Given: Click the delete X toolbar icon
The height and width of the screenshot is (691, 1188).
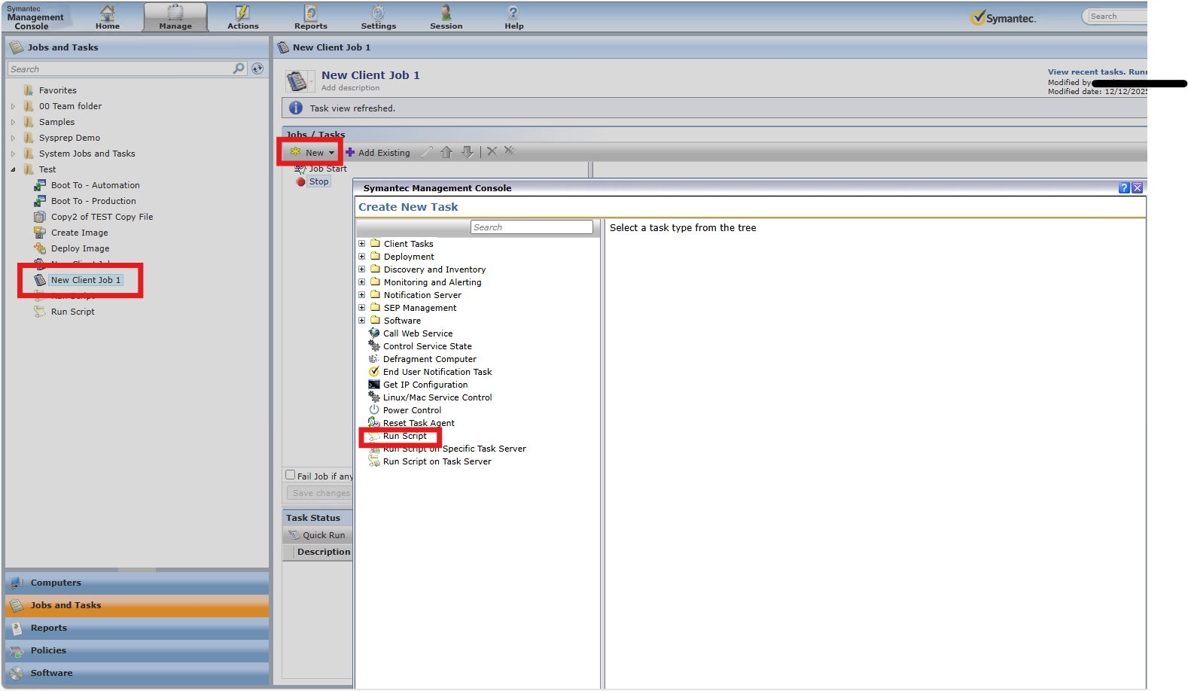Looking at the screenshot, I should tap(492, 151).
